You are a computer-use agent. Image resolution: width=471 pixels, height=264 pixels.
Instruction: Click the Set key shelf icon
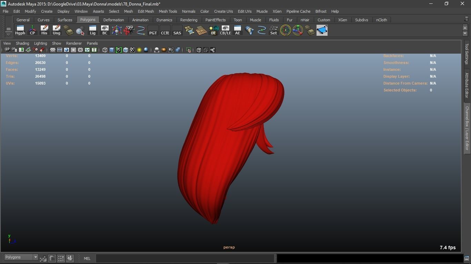point(273,30)
